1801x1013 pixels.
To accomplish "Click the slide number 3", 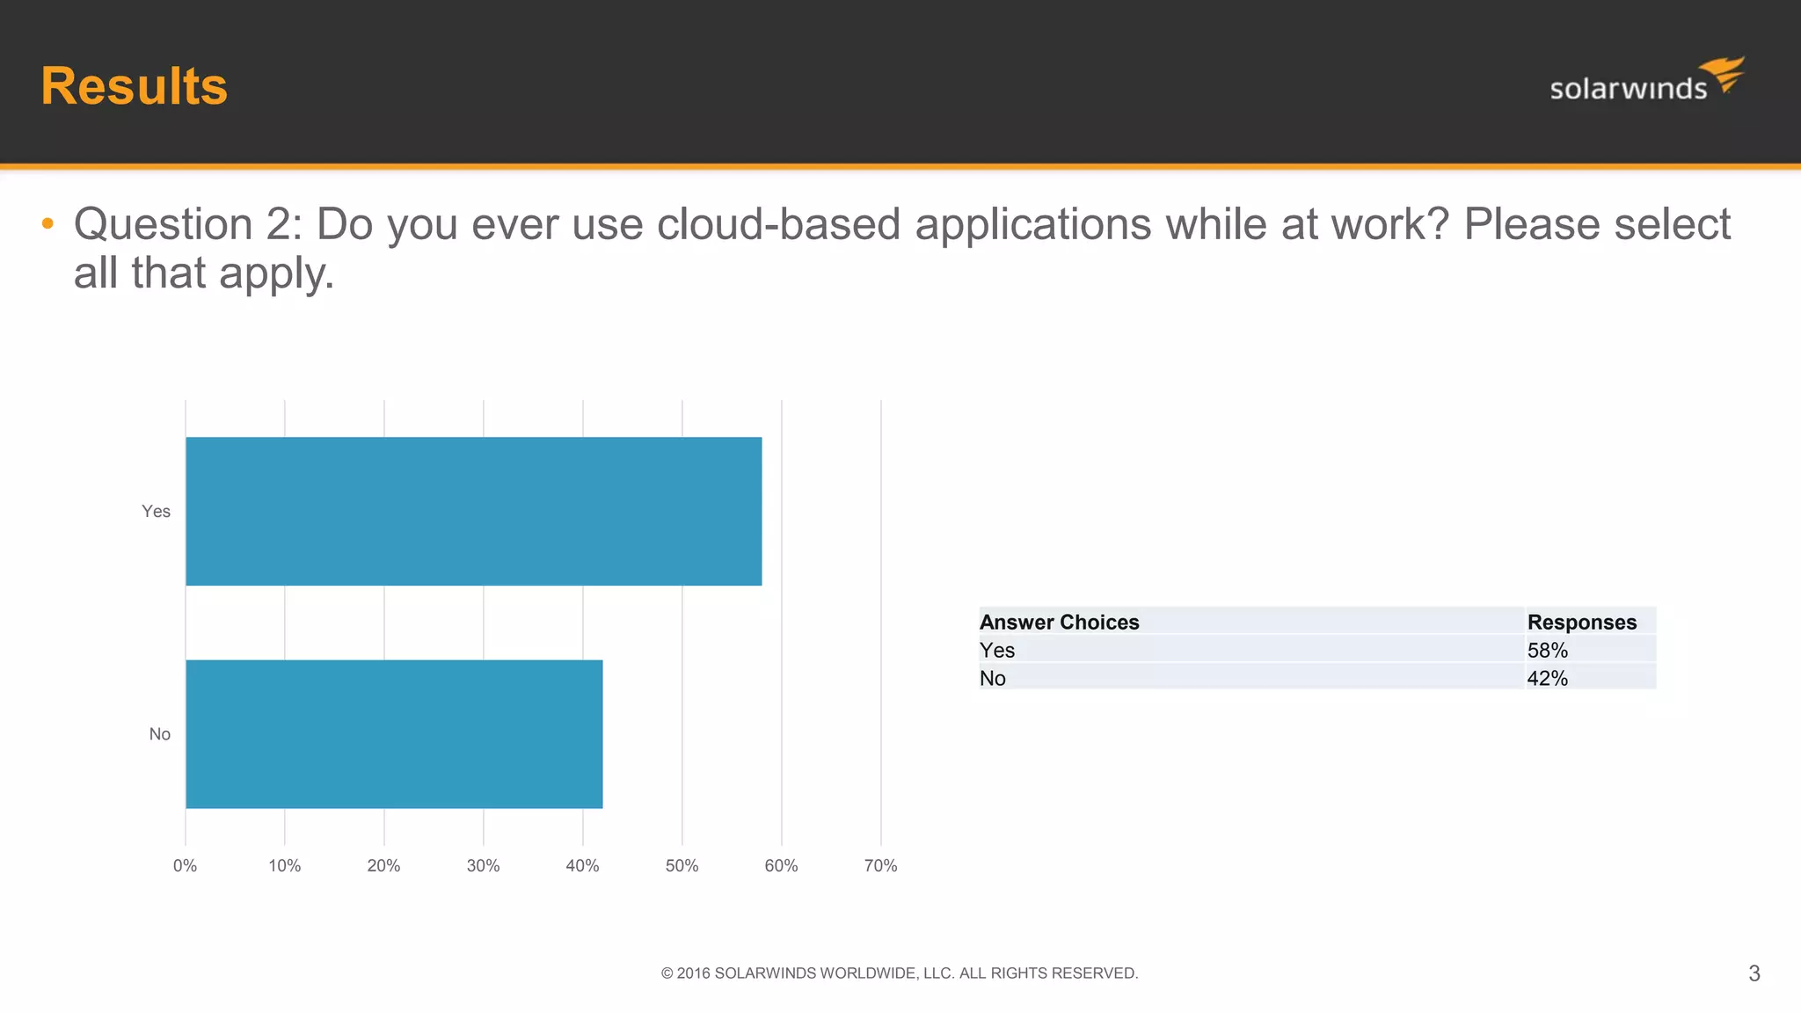I will 1754,973.
